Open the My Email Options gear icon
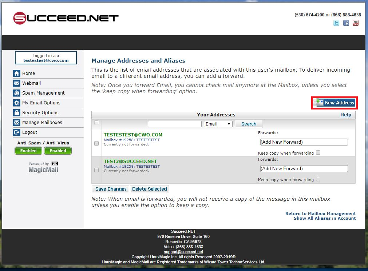 (x=17, y=103)
